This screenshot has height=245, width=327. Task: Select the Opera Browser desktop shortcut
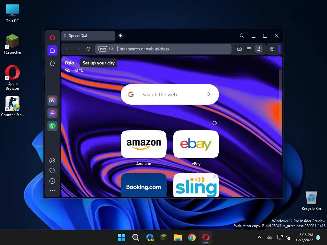(12, 78)
